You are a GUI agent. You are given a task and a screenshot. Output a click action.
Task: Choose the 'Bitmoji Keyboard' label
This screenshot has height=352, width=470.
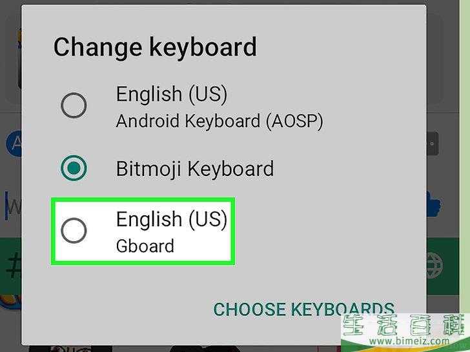(x=195, y=168)
